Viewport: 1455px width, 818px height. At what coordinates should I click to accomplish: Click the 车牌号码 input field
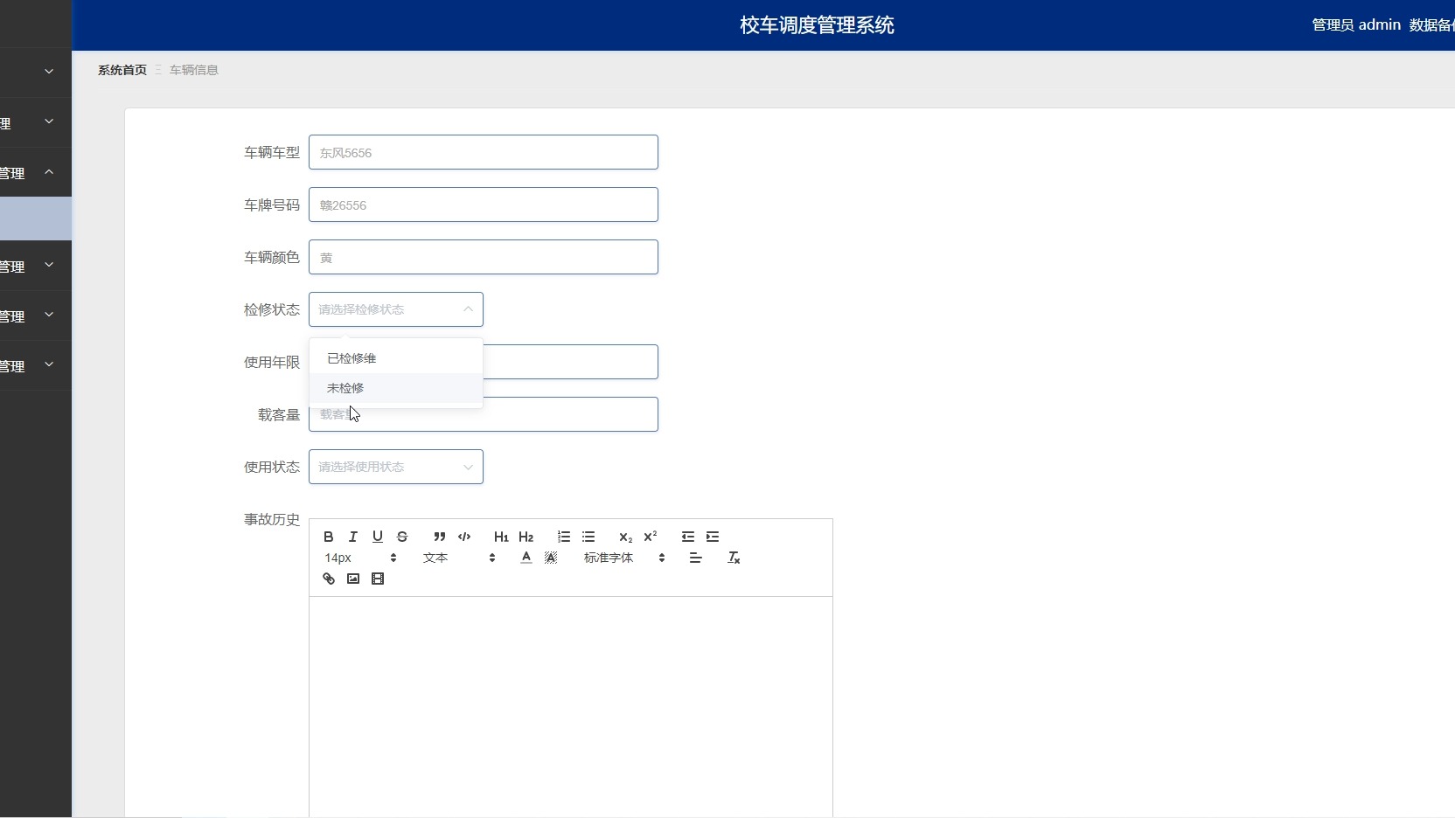click(x=484, y=204)
